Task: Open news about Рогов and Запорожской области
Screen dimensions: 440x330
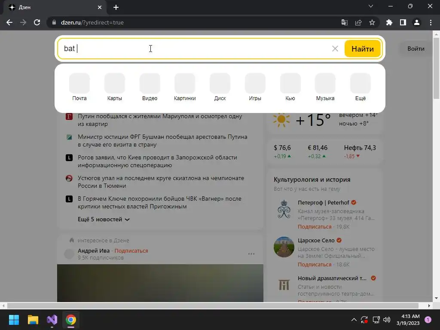Action: 157,162
